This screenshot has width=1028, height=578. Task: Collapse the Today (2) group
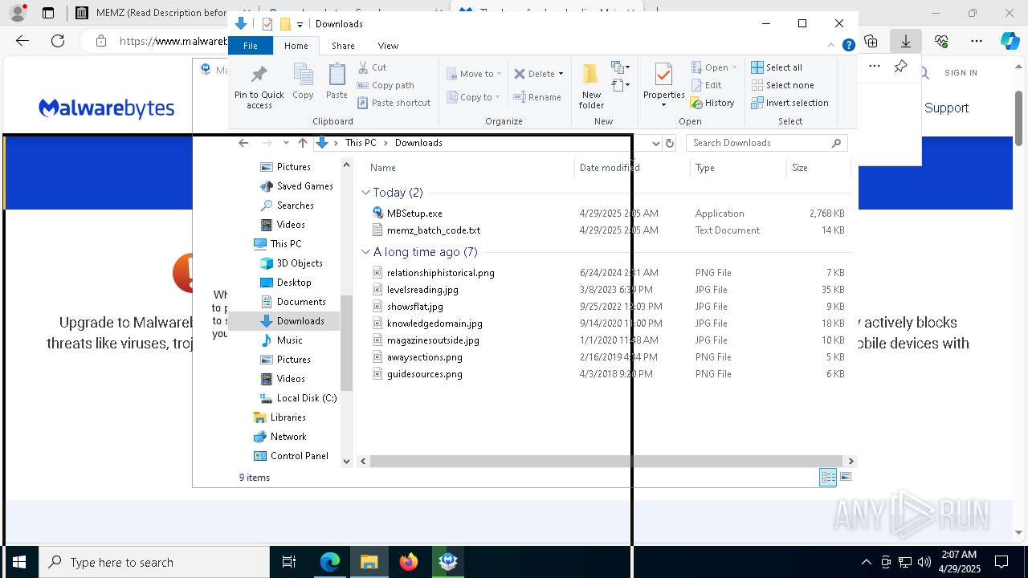366,193
